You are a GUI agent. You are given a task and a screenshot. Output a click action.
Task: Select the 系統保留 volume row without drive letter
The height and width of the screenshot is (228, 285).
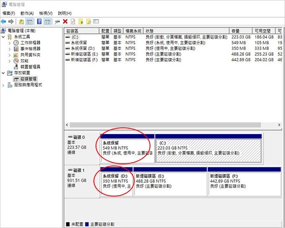pyautogui.click(x=174, y=43)
